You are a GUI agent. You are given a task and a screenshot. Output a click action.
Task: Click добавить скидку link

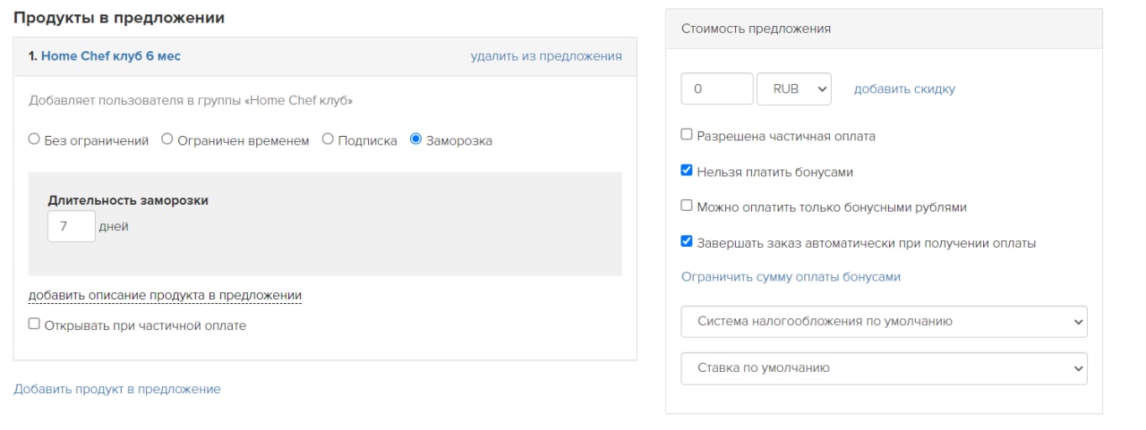pos(904,89)
